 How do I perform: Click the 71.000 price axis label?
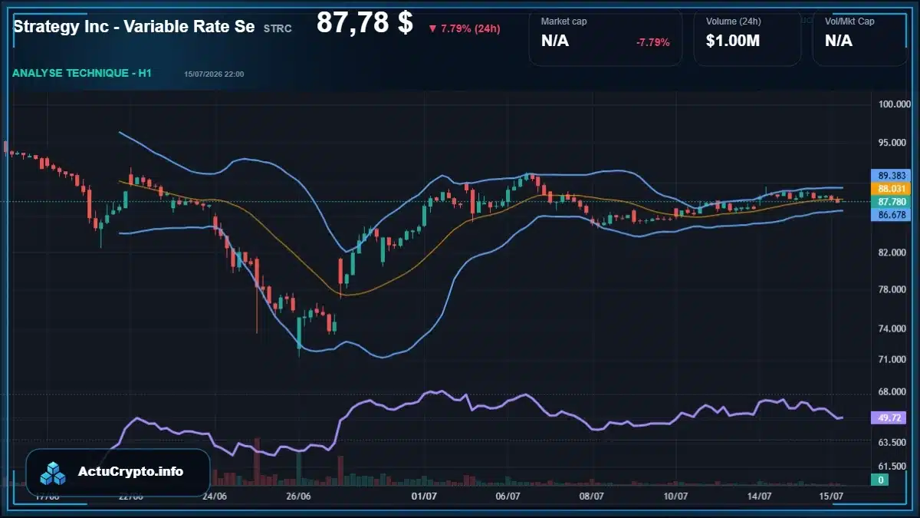tap(892, 359)
